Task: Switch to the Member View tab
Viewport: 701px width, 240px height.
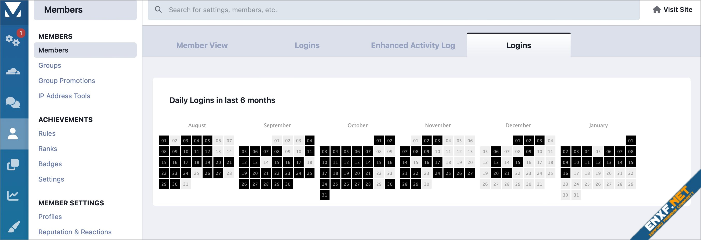Action: click(202, 46)
